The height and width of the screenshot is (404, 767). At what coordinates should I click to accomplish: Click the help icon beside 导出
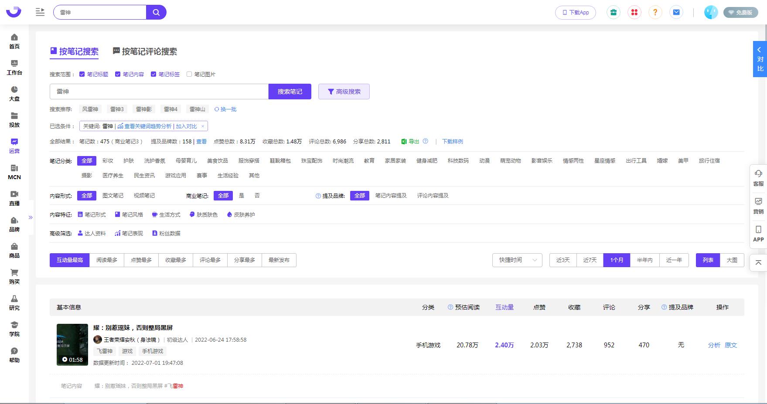pyautogui.click(x=425, y=141)
